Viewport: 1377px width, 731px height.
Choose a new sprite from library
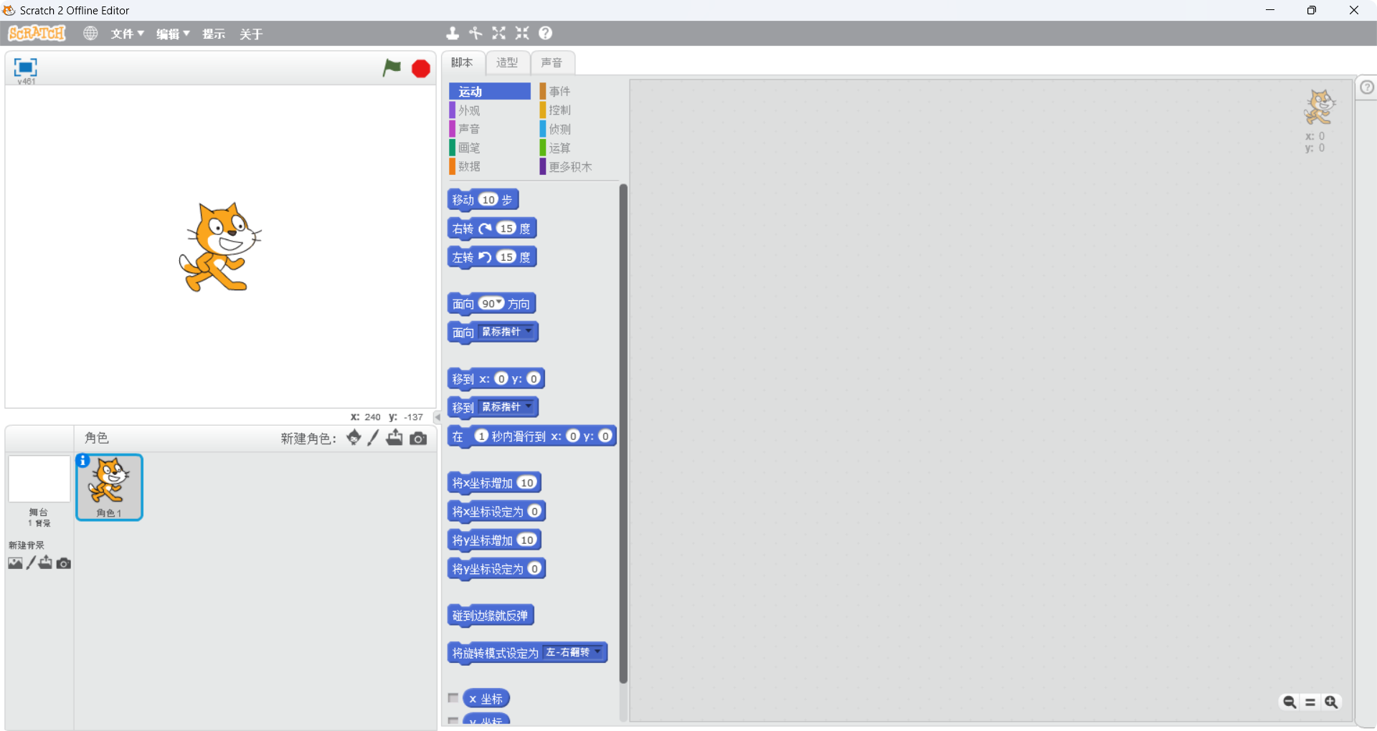pyautogui.click(x=352, y=437)
